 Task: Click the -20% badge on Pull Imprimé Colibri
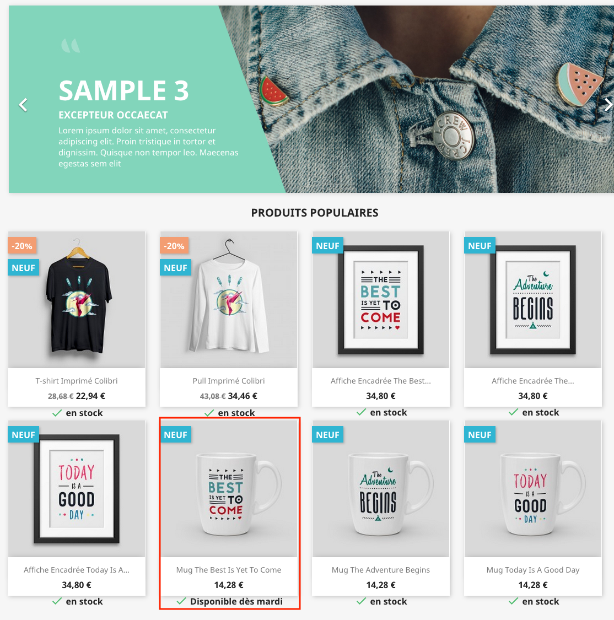[174, 246]
